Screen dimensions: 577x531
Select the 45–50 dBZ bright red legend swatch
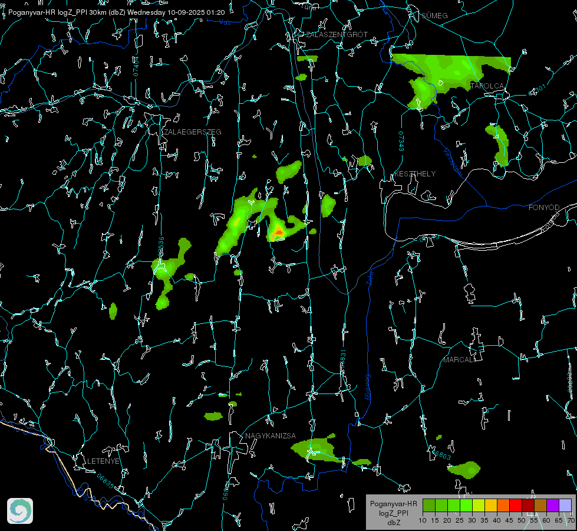click(x=516, y=505)
